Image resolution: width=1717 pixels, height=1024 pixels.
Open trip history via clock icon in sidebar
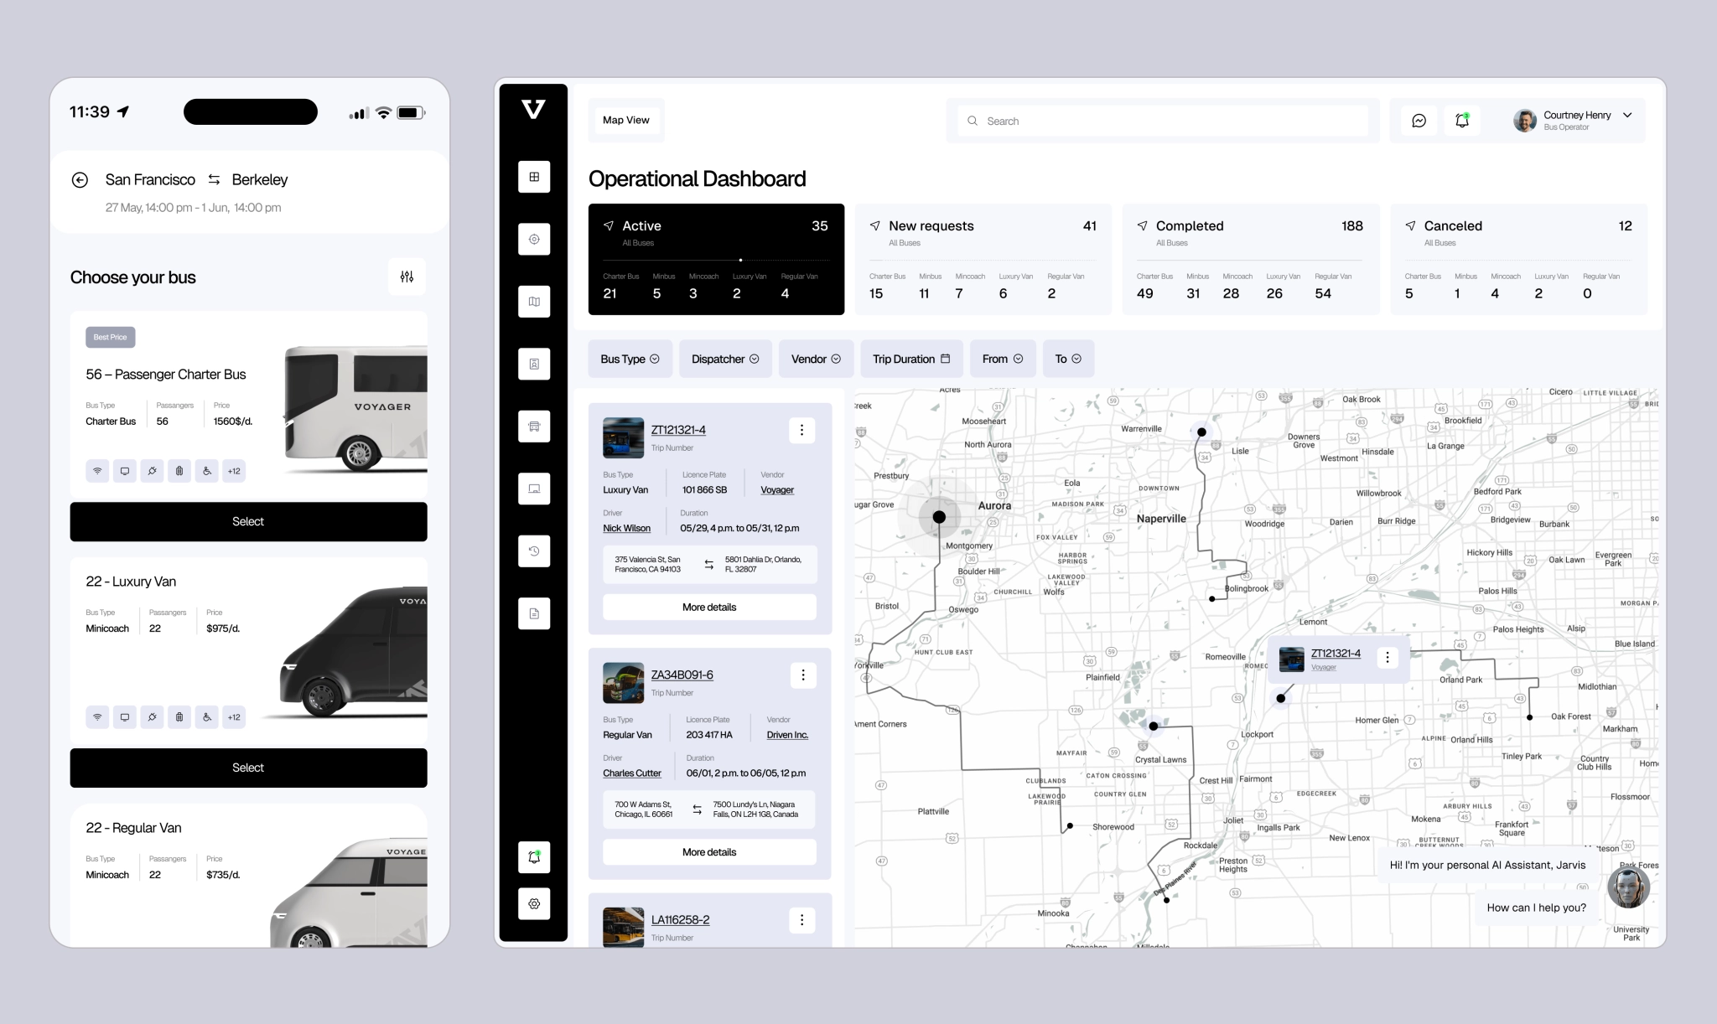pos(534,551)
